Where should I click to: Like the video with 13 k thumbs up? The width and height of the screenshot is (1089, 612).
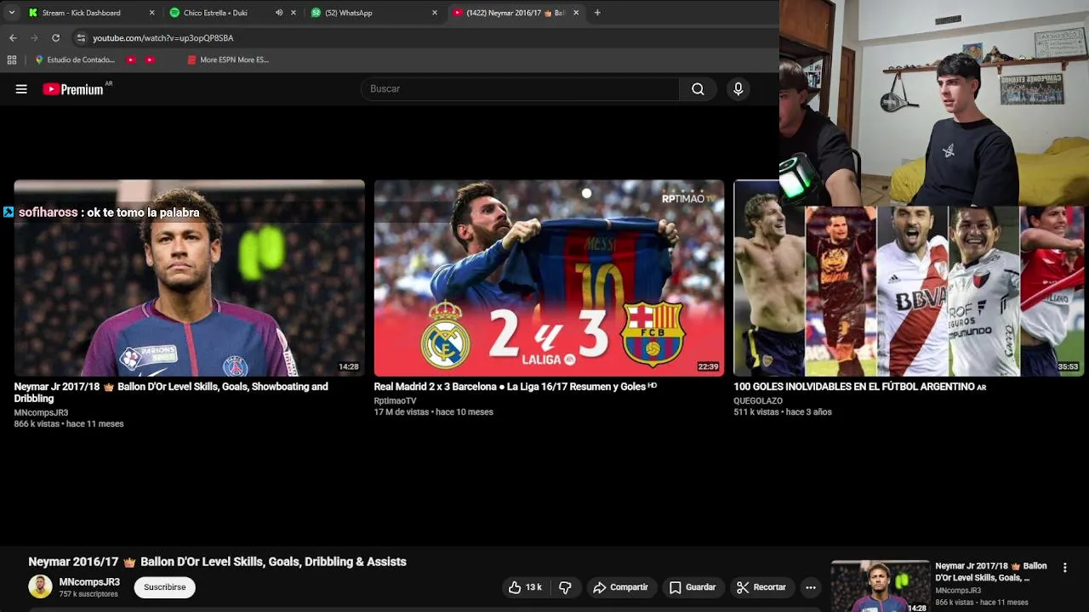click(x=525, y=587)
